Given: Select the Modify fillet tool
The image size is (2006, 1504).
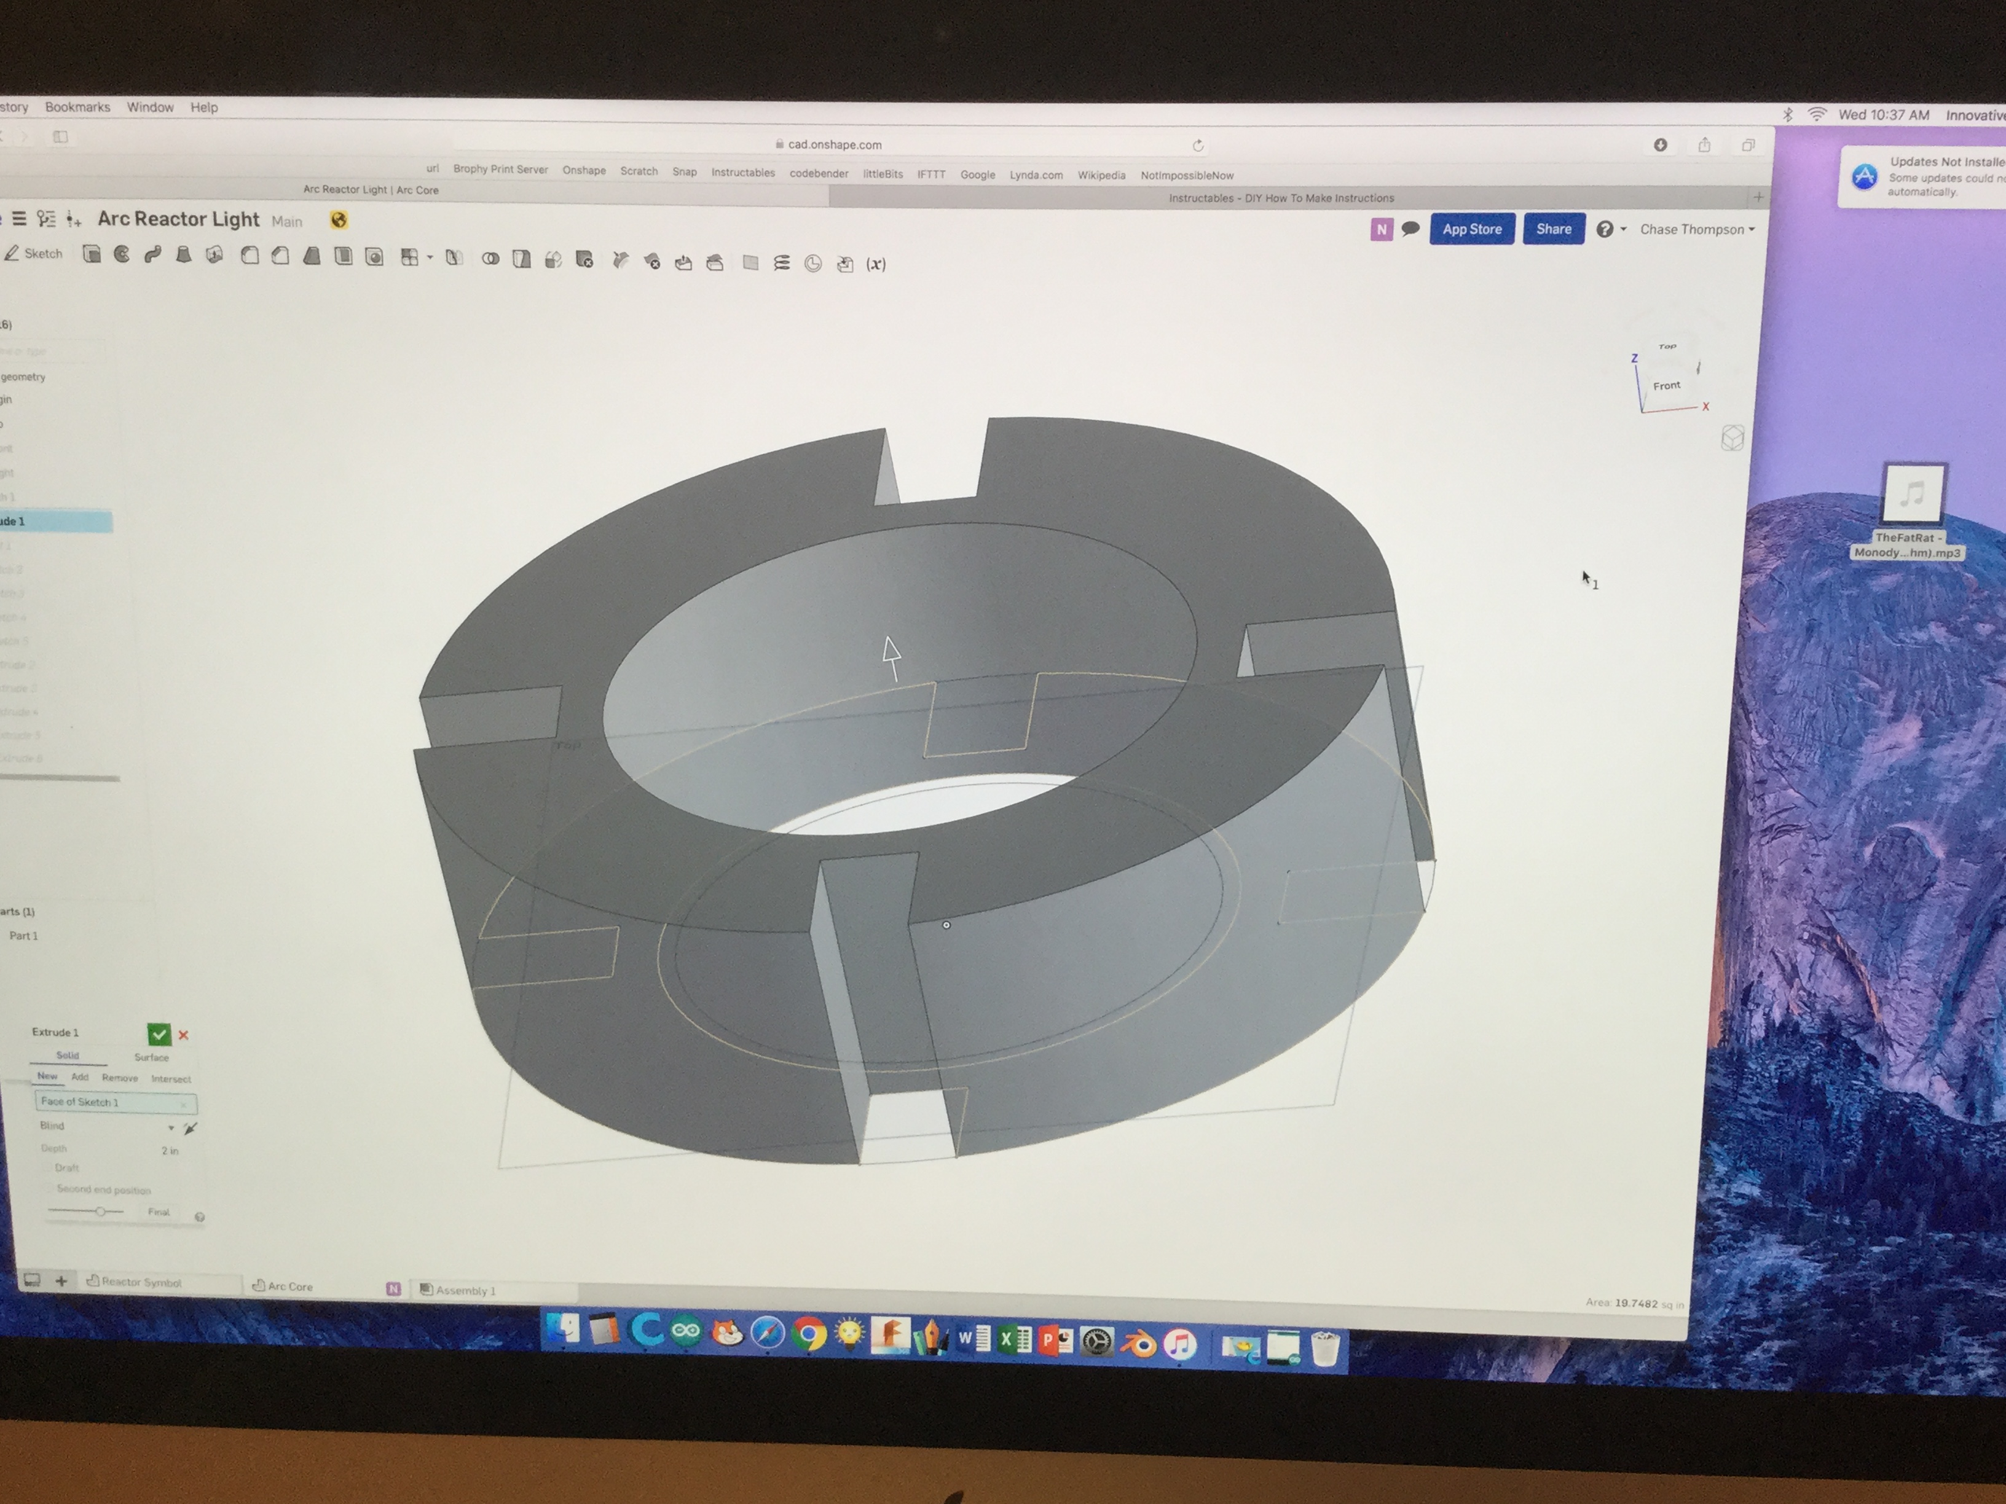Looking at the screenshot, I should pos(620,261).
